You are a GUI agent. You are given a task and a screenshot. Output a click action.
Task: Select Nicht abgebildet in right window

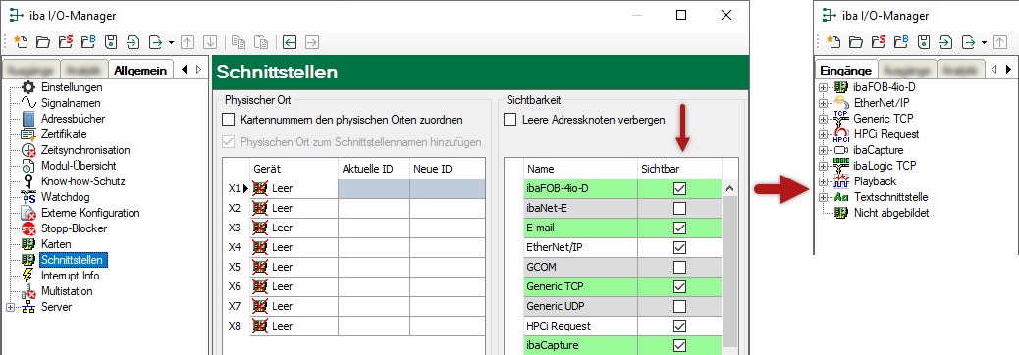890,213
